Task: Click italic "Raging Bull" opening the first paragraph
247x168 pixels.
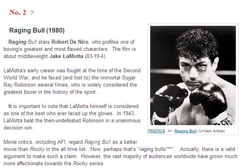Action: coord(23,42)
